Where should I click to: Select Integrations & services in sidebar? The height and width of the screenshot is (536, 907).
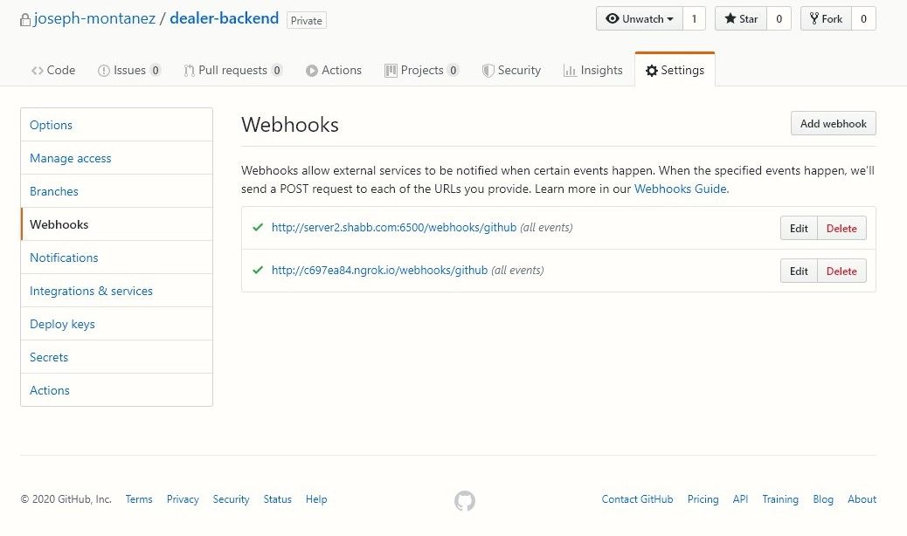point(116,291)
